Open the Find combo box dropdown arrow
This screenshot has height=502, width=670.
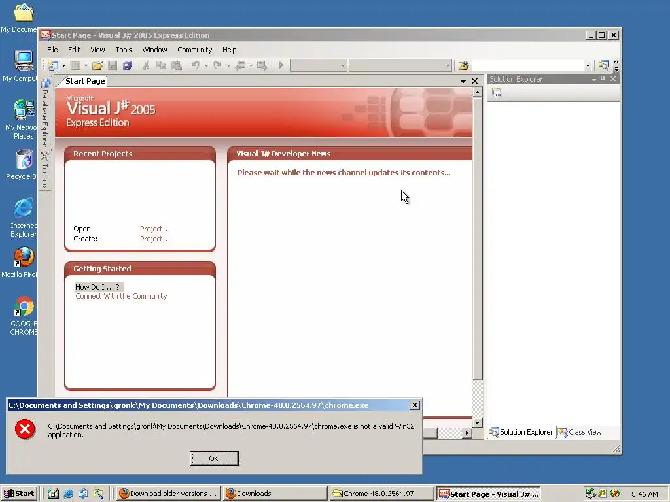(x=588, y=65)
